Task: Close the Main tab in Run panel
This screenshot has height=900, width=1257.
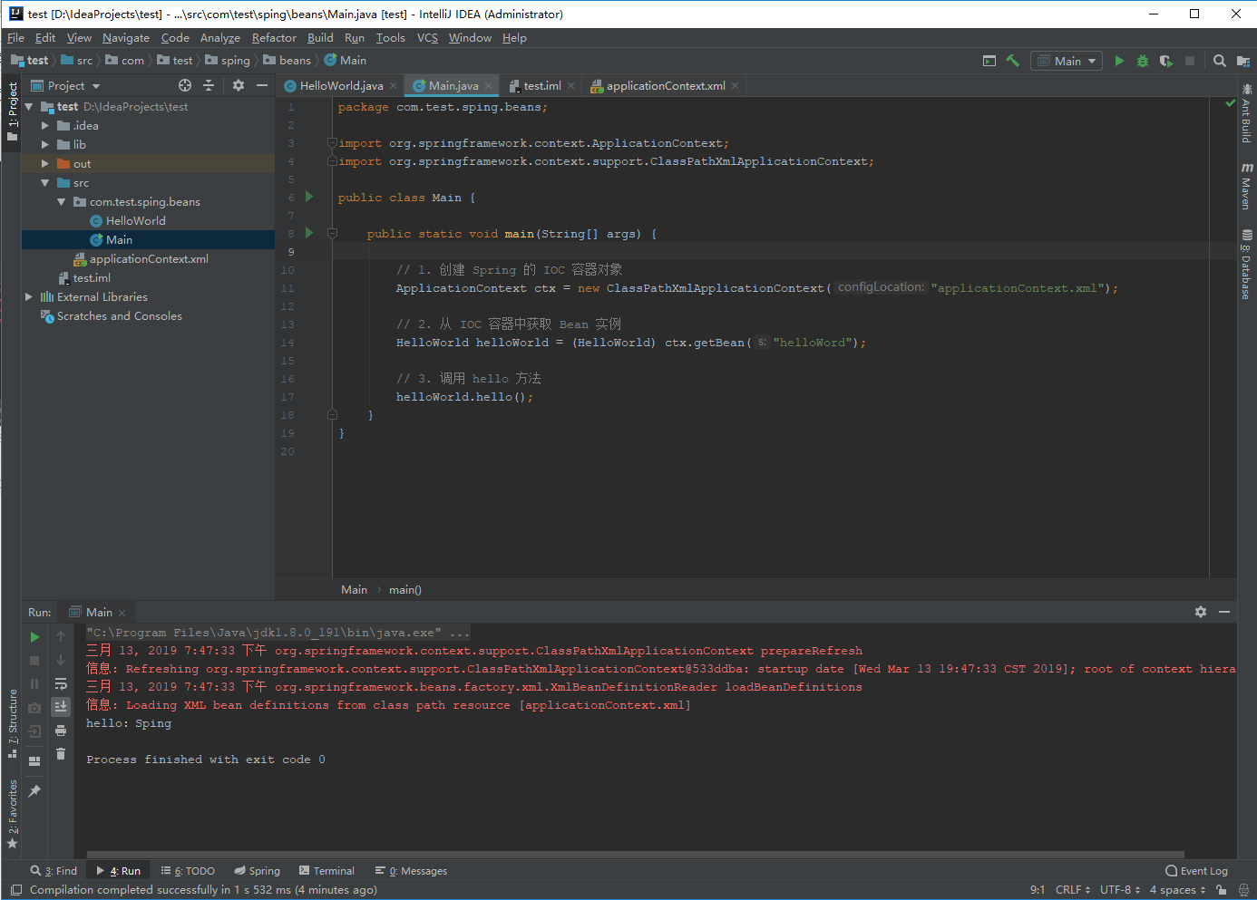Action: pyautogui.click(x=122, y=613)
